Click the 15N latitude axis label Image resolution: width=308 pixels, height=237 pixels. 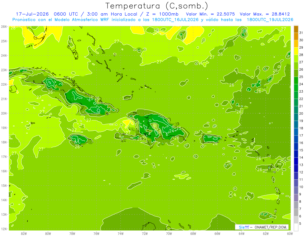tap(4, 185)
